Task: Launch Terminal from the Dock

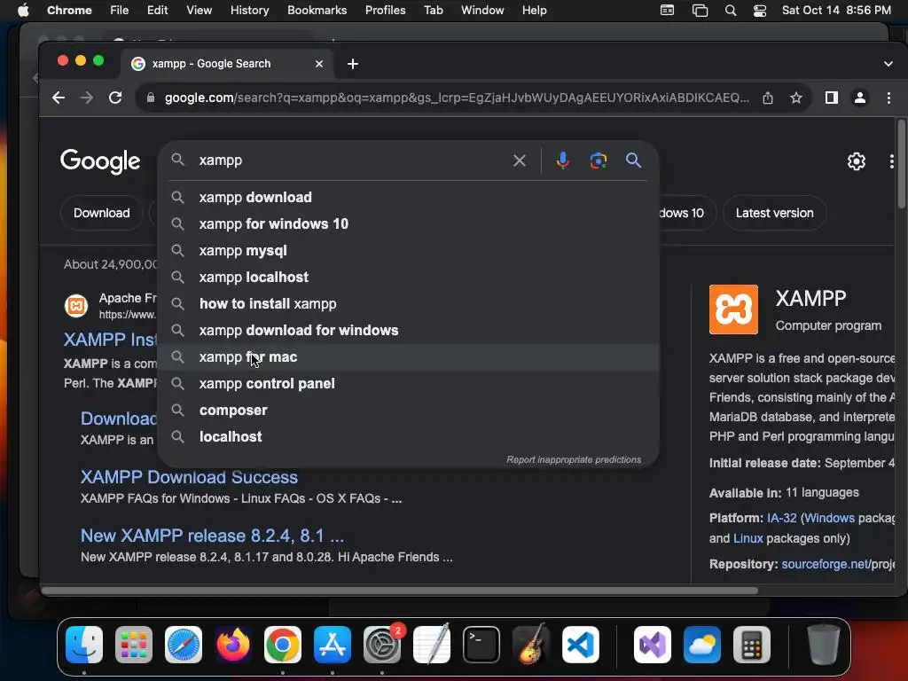Action: 481,645
